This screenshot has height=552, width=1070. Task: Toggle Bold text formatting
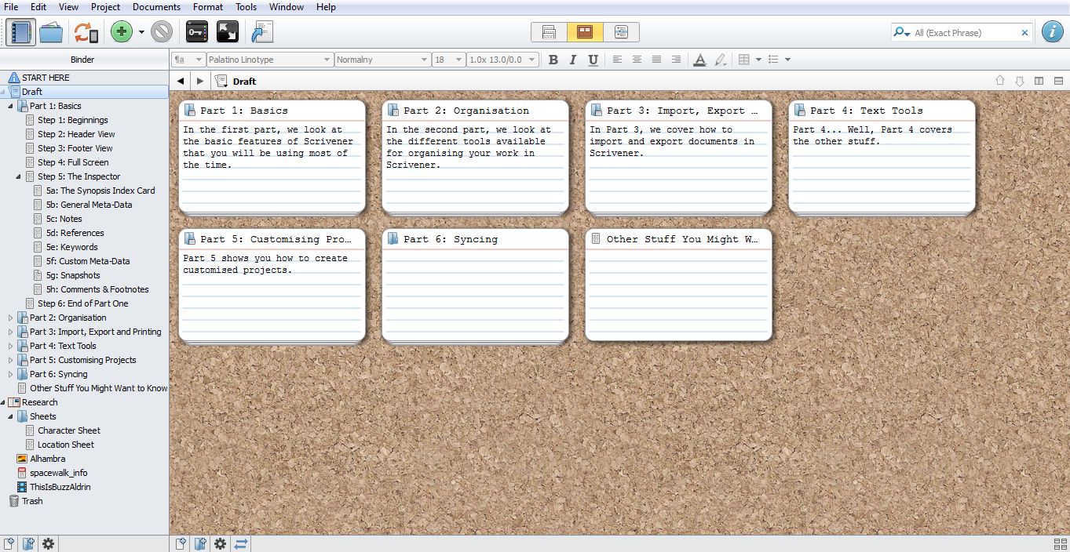coord(553,60)
